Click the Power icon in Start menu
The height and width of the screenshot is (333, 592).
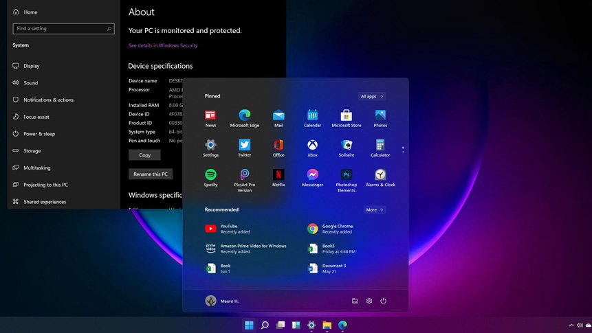[x=384, y=301]
